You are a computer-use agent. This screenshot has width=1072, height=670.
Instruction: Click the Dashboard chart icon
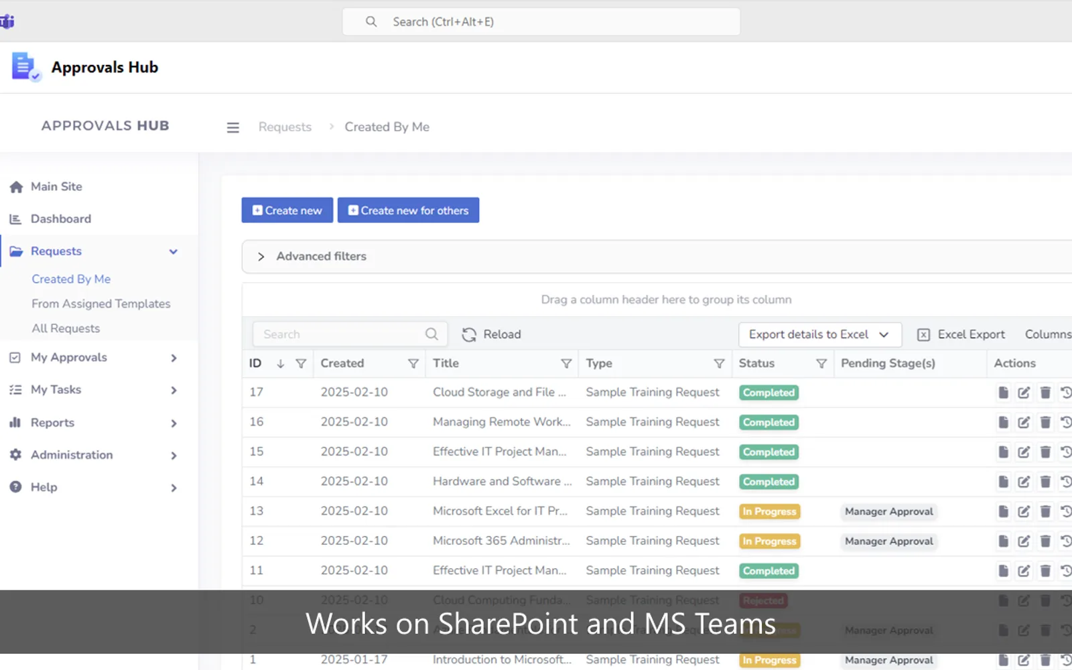coord(15,219)
